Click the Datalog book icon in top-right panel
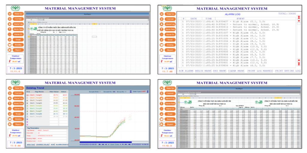307x153 pixels. 163,45
